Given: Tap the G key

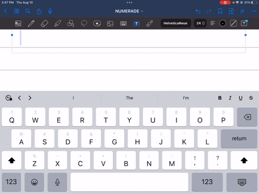Looking at the screenshot, I should (x=114, y=138).
